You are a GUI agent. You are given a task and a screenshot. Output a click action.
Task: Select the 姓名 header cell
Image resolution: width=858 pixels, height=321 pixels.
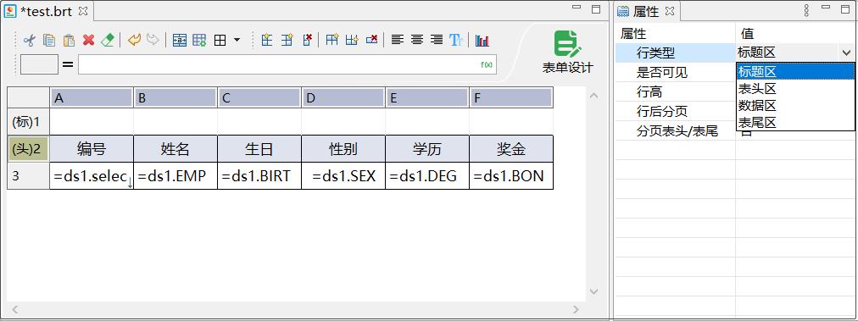point(175,149)
